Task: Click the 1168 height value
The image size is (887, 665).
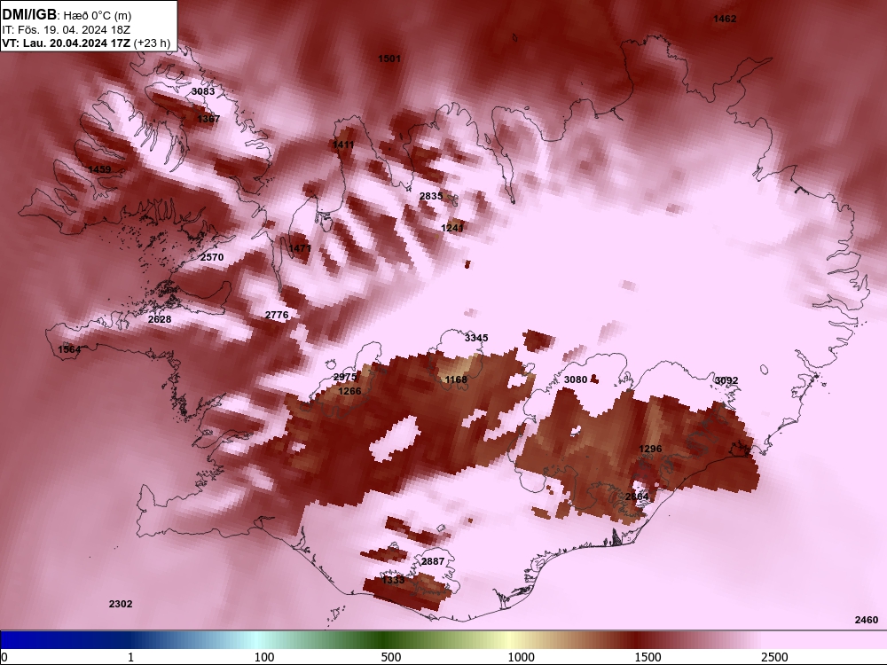Action: pyautogui.click(x=456, y=379)
